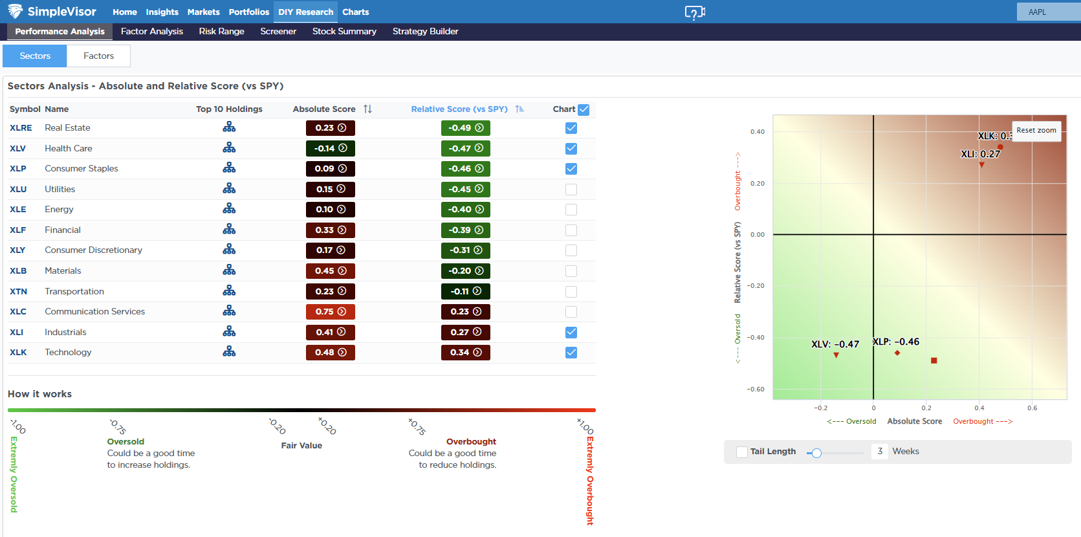Screen dimensions: 1081x537
Task: Open the XLK symbol link
Action: (18, 352)
